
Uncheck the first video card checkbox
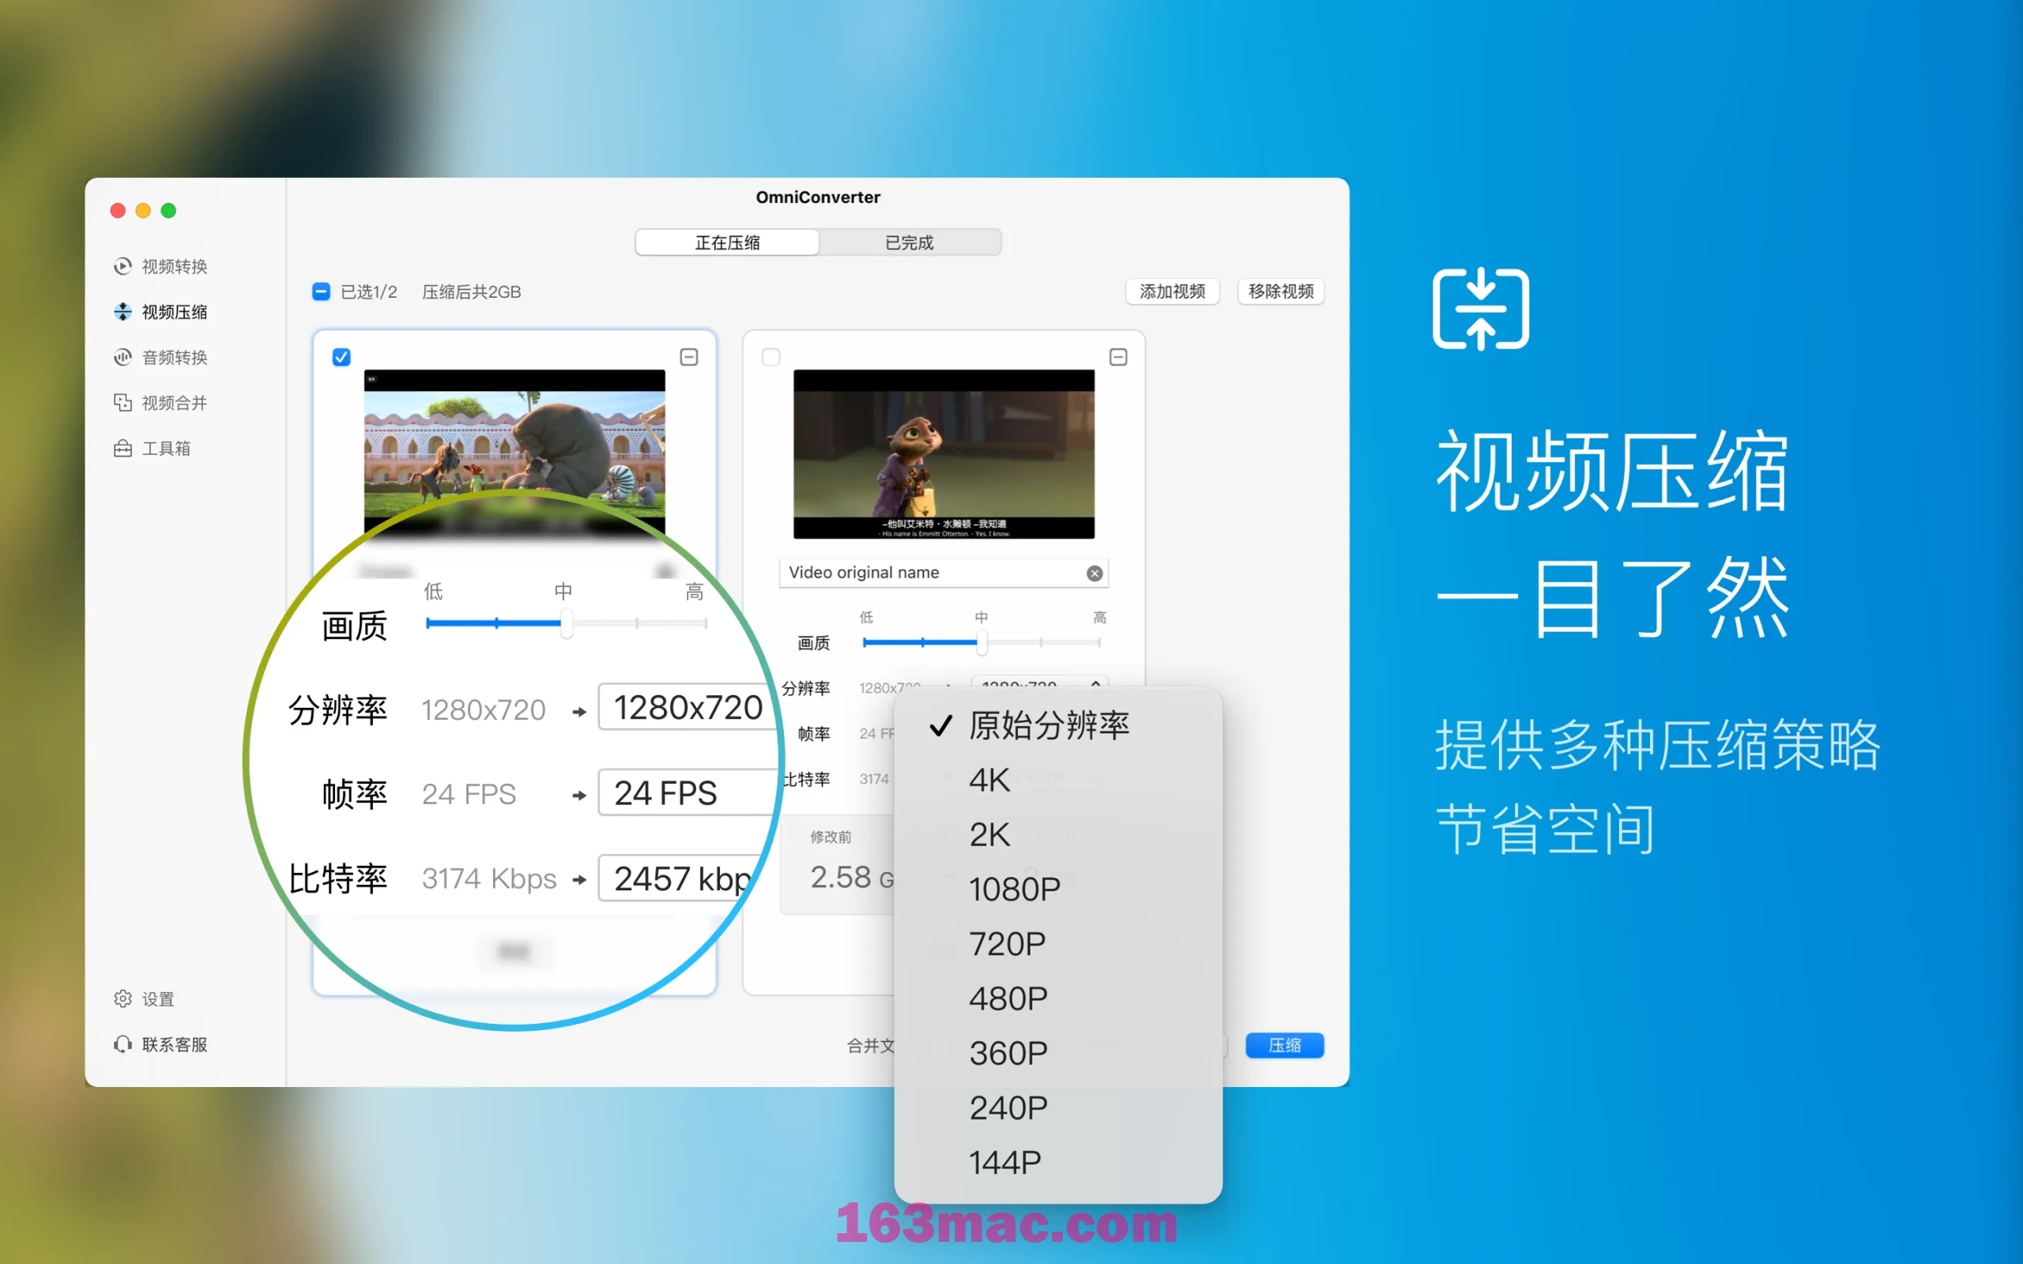tap(341, 357)
